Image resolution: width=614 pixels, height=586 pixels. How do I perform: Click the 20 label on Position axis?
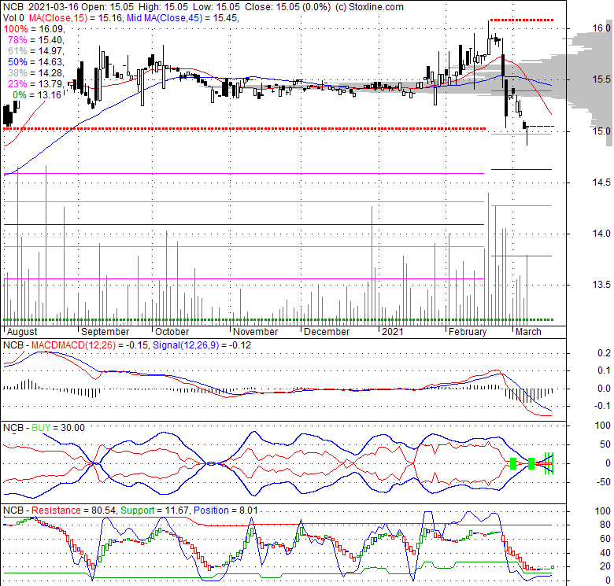(605, 566)
